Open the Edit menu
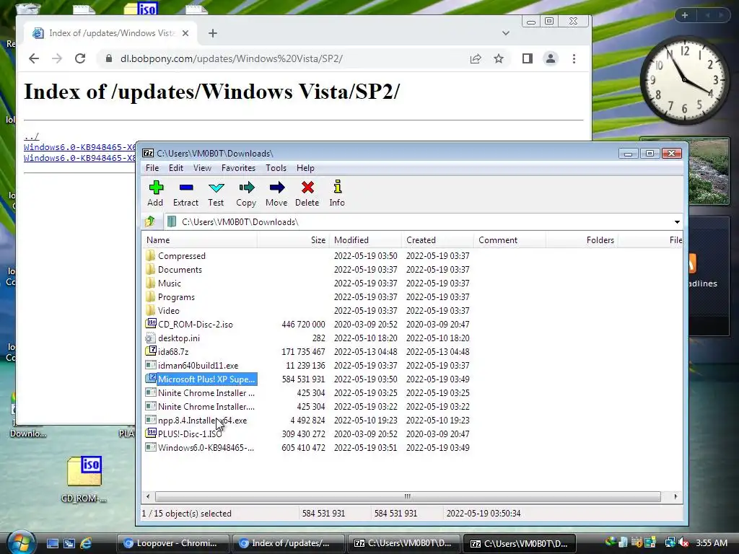The image size is (739, 554). [176, 168]
